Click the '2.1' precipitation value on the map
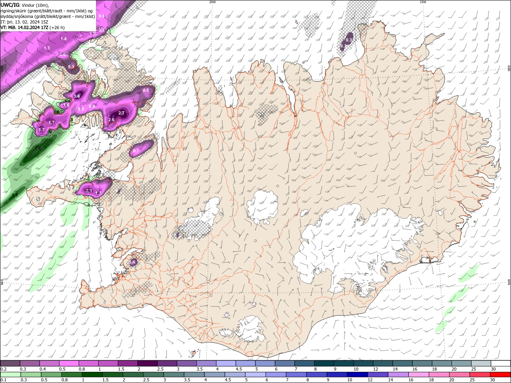The height and width of the screenshot is (383, 511). coord(89,191)
